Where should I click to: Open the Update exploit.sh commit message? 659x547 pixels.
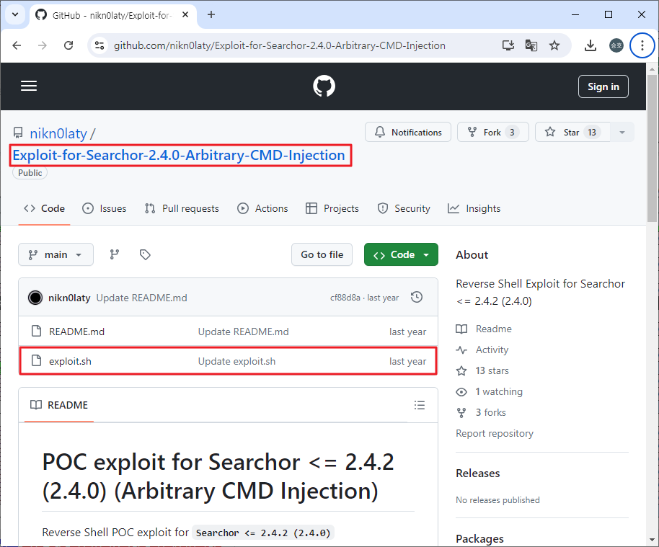pyautogui.click(x=236, y=361)
